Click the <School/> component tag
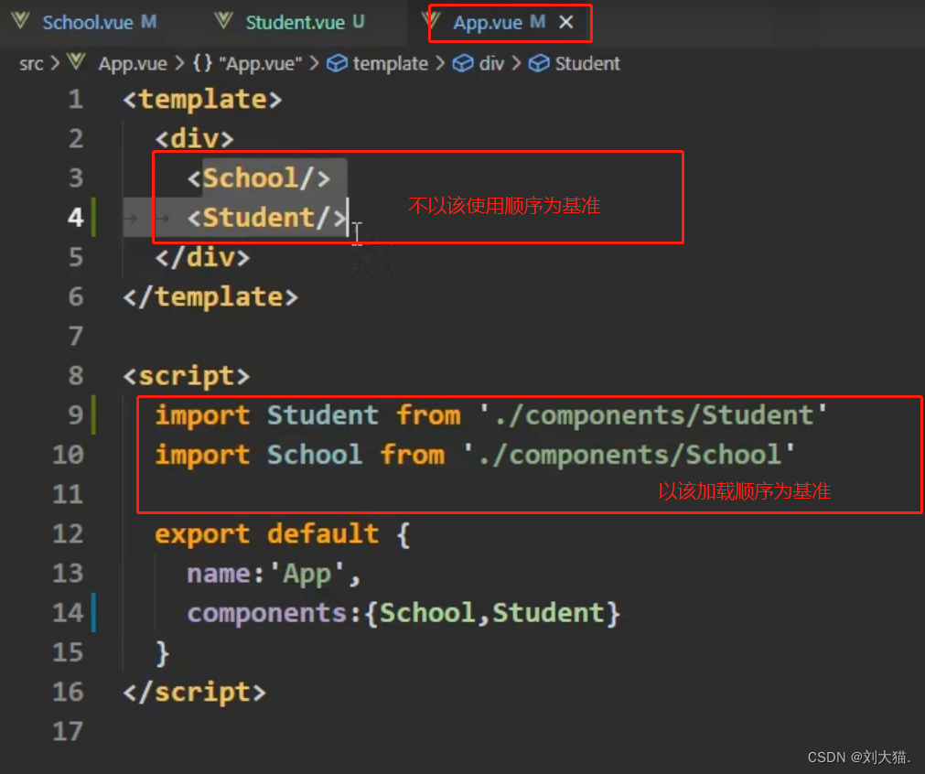The image size is (925, 774). (x=258, y=178)
